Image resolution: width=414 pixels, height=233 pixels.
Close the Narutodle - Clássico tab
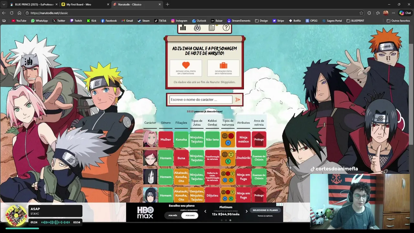[x=159, y=5]
